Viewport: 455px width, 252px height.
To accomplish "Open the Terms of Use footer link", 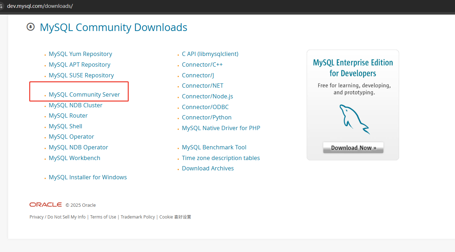I will (x=103, y=217).
